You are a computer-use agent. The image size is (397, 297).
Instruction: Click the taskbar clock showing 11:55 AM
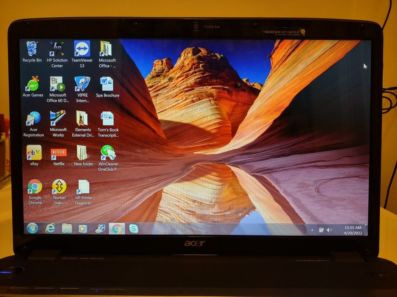[353, 230]
